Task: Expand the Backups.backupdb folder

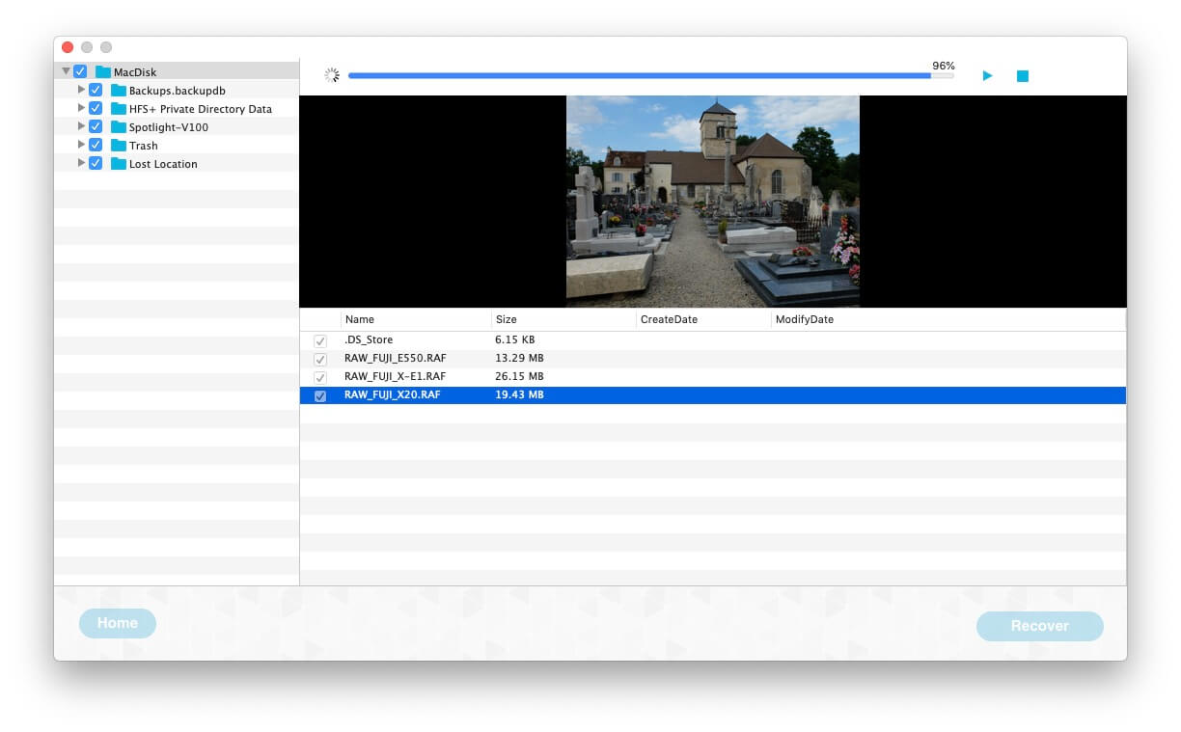Action: pyautogui.click(x=82, y=90)
